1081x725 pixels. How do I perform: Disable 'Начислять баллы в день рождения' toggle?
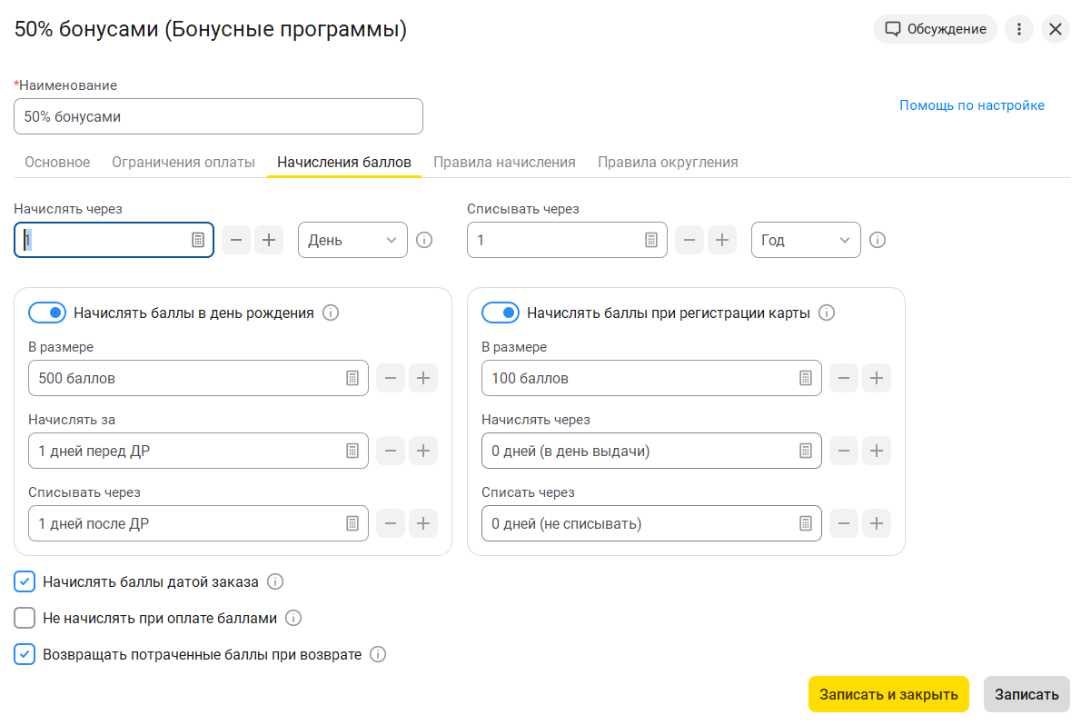click(x=46, y=313)
